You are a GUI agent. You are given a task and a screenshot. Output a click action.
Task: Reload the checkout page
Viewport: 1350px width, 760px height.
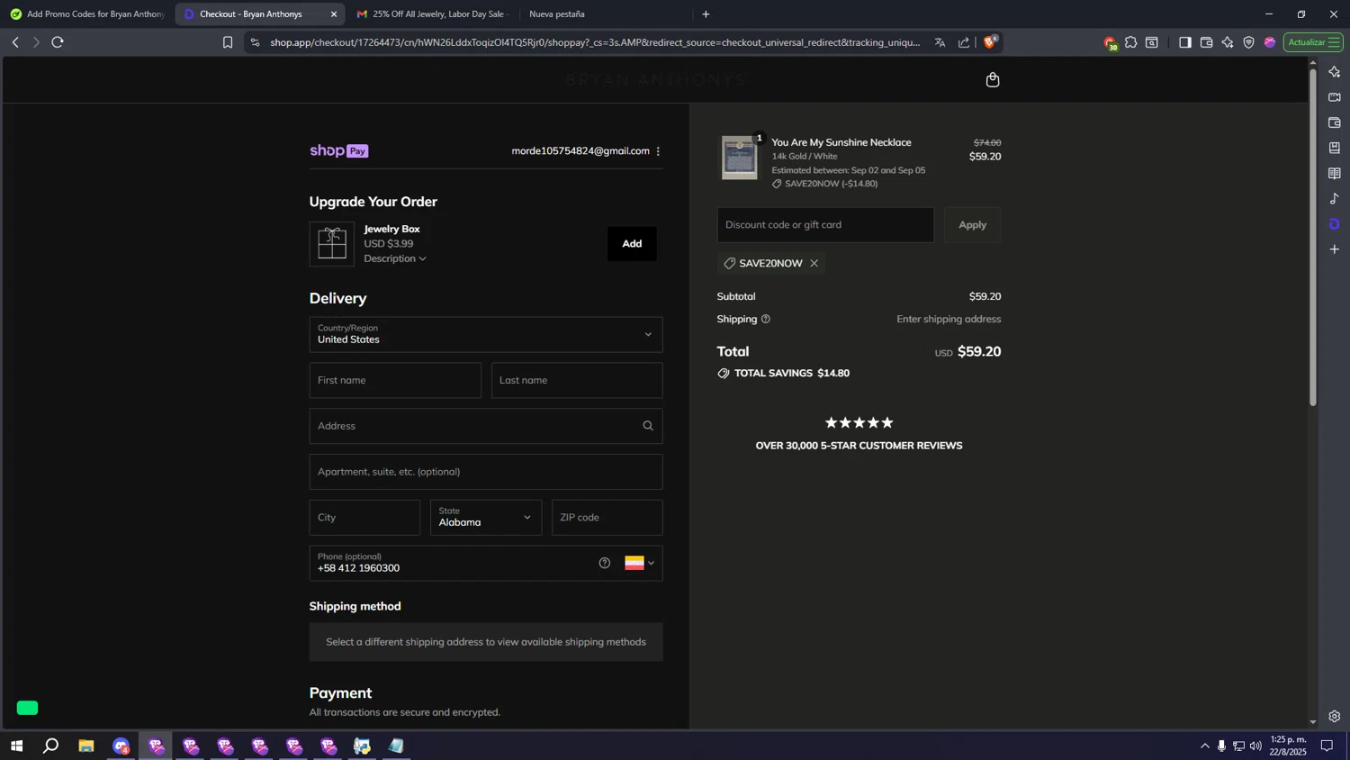click(x=58, y=42)
